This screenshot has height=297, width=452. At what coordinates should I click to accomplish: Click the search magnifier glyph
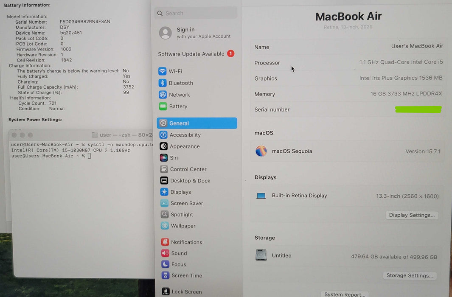[x=160, y=13]
